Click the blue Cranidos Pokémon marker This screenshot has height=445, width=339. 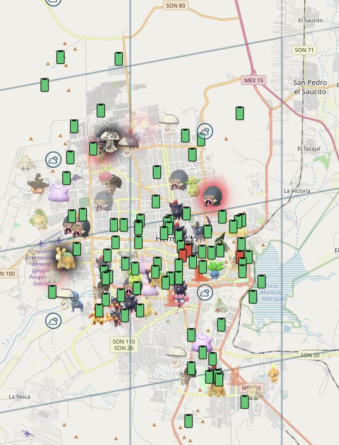pyautogui.click(x=77, y=301)
